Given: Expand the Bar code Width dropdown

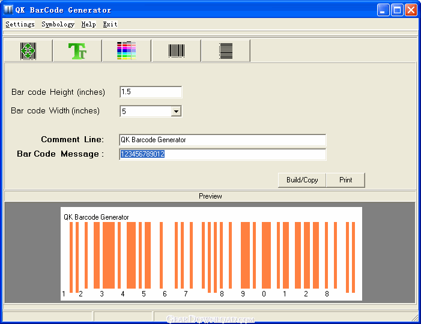Looking at the screenshot, I should click(176, 111).
